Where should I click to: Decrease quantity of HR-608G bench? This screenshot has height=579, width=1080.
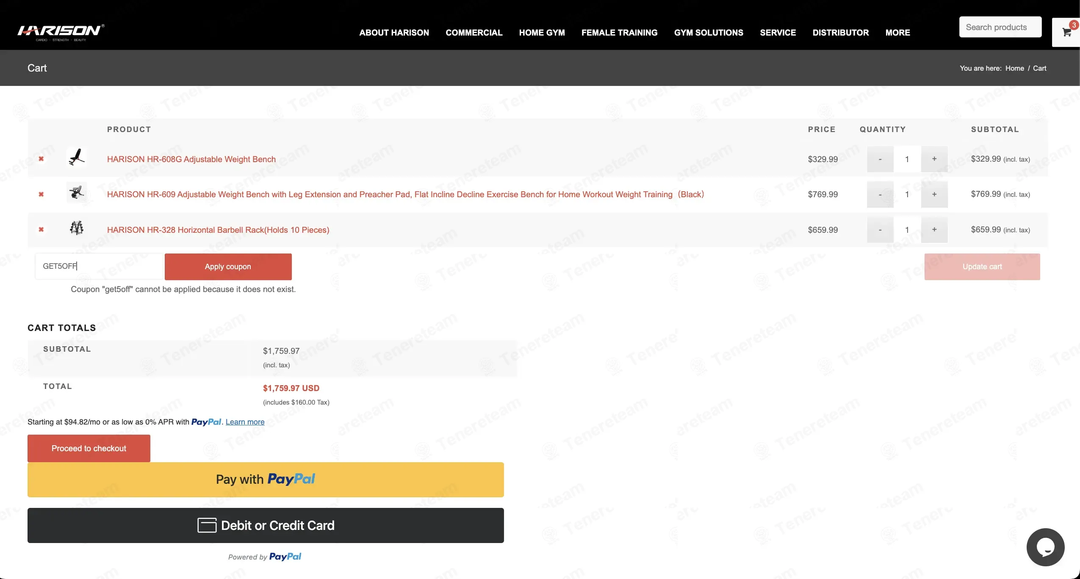point(880,159)
